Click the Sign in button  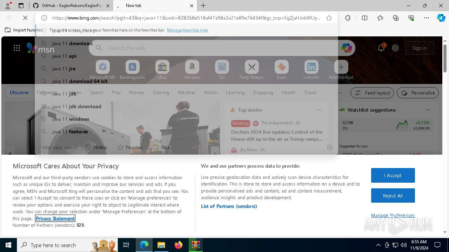tap(420, 48)
